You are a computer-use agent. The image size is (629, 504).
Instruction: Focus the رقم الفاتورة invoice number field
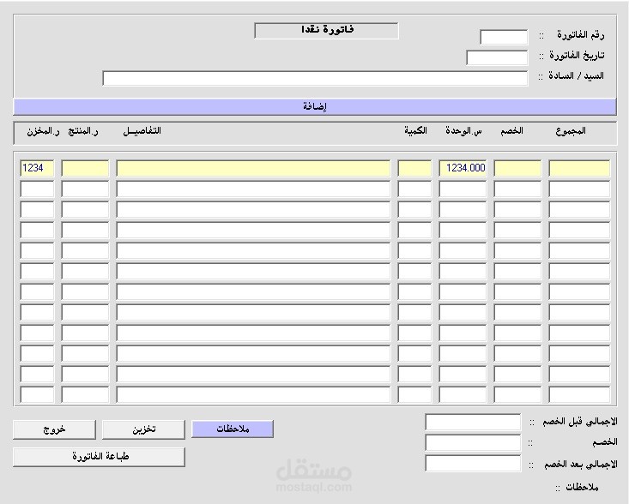point(504,37)
